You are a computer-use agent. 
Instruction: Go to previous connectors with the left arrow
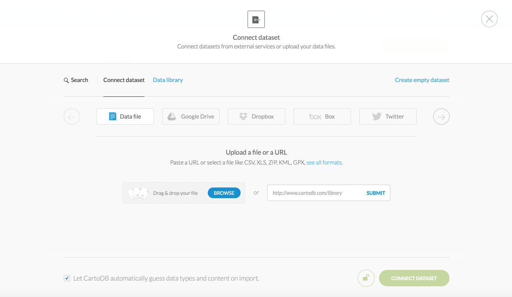72,117
